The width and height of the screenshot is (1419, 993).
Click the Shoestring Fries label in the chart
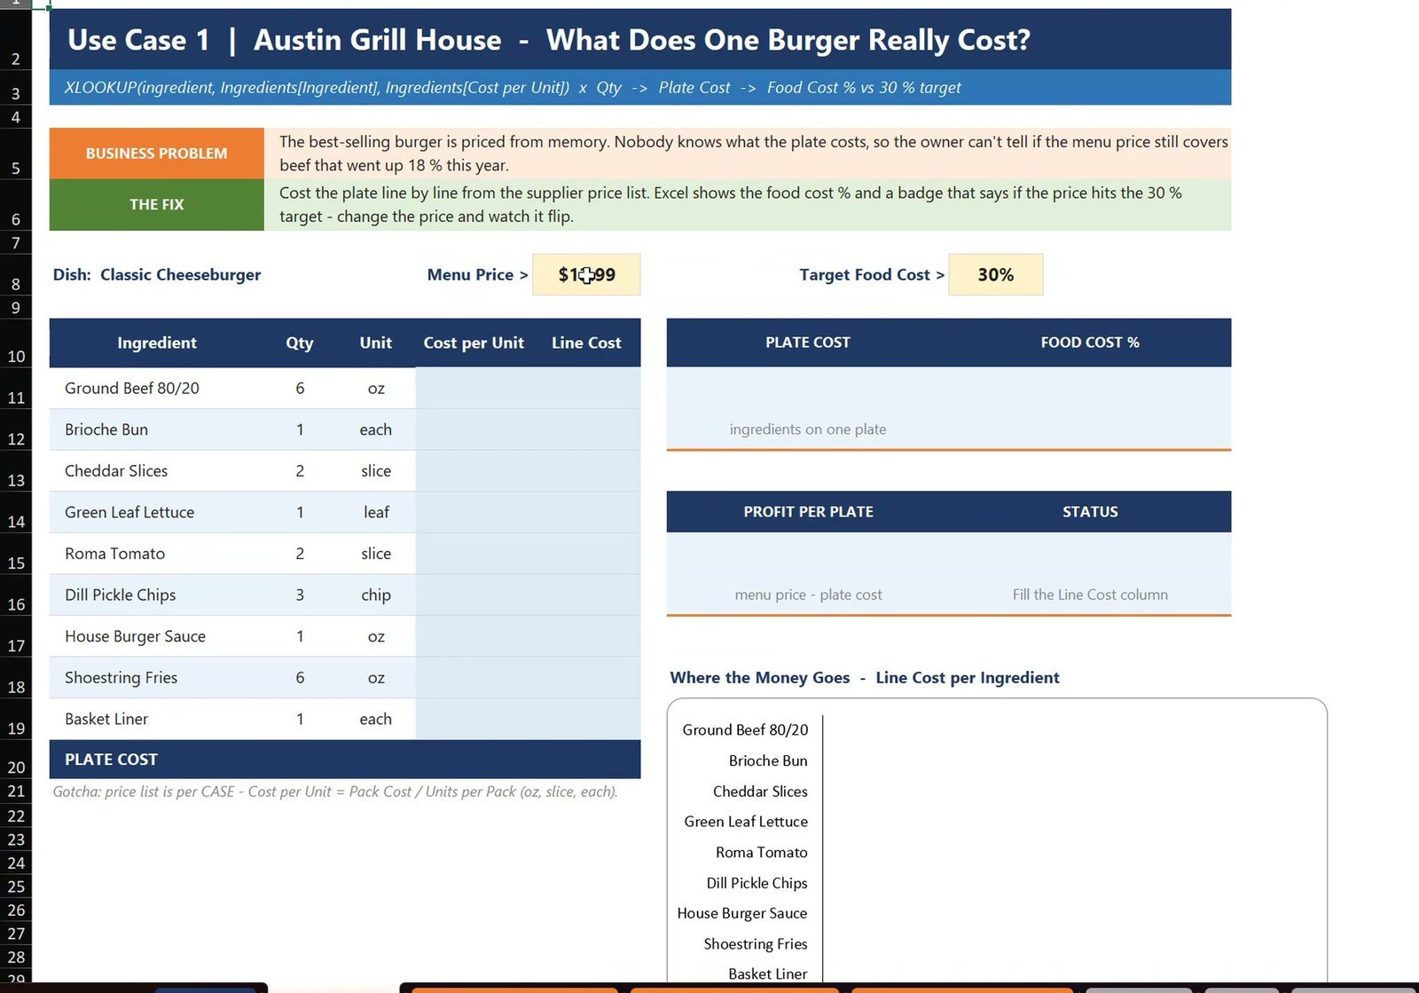pyautogui.click(x=756, y=944)
